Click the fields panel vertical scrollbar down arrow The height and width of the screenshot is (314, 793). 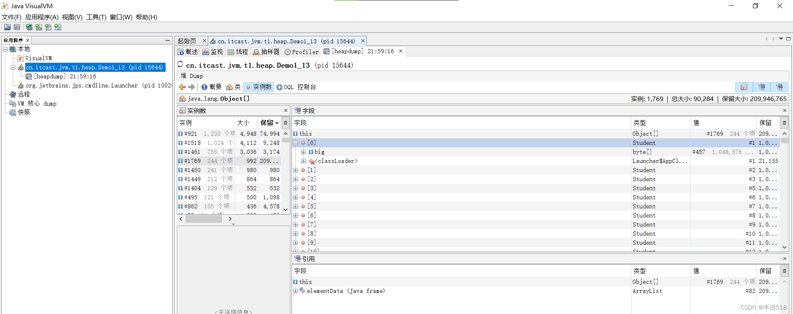(784, 248)
